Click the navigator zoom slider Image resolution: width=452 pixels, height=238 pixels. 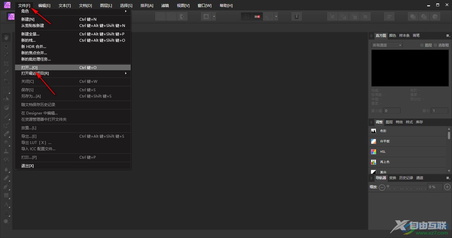406,187
